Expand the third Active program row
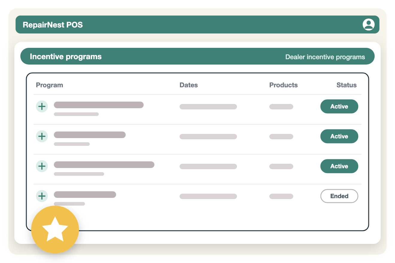 click(x=42, y=166)
